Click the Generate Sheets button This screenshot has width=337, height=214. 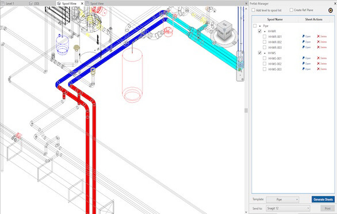(x=323, y=200)
